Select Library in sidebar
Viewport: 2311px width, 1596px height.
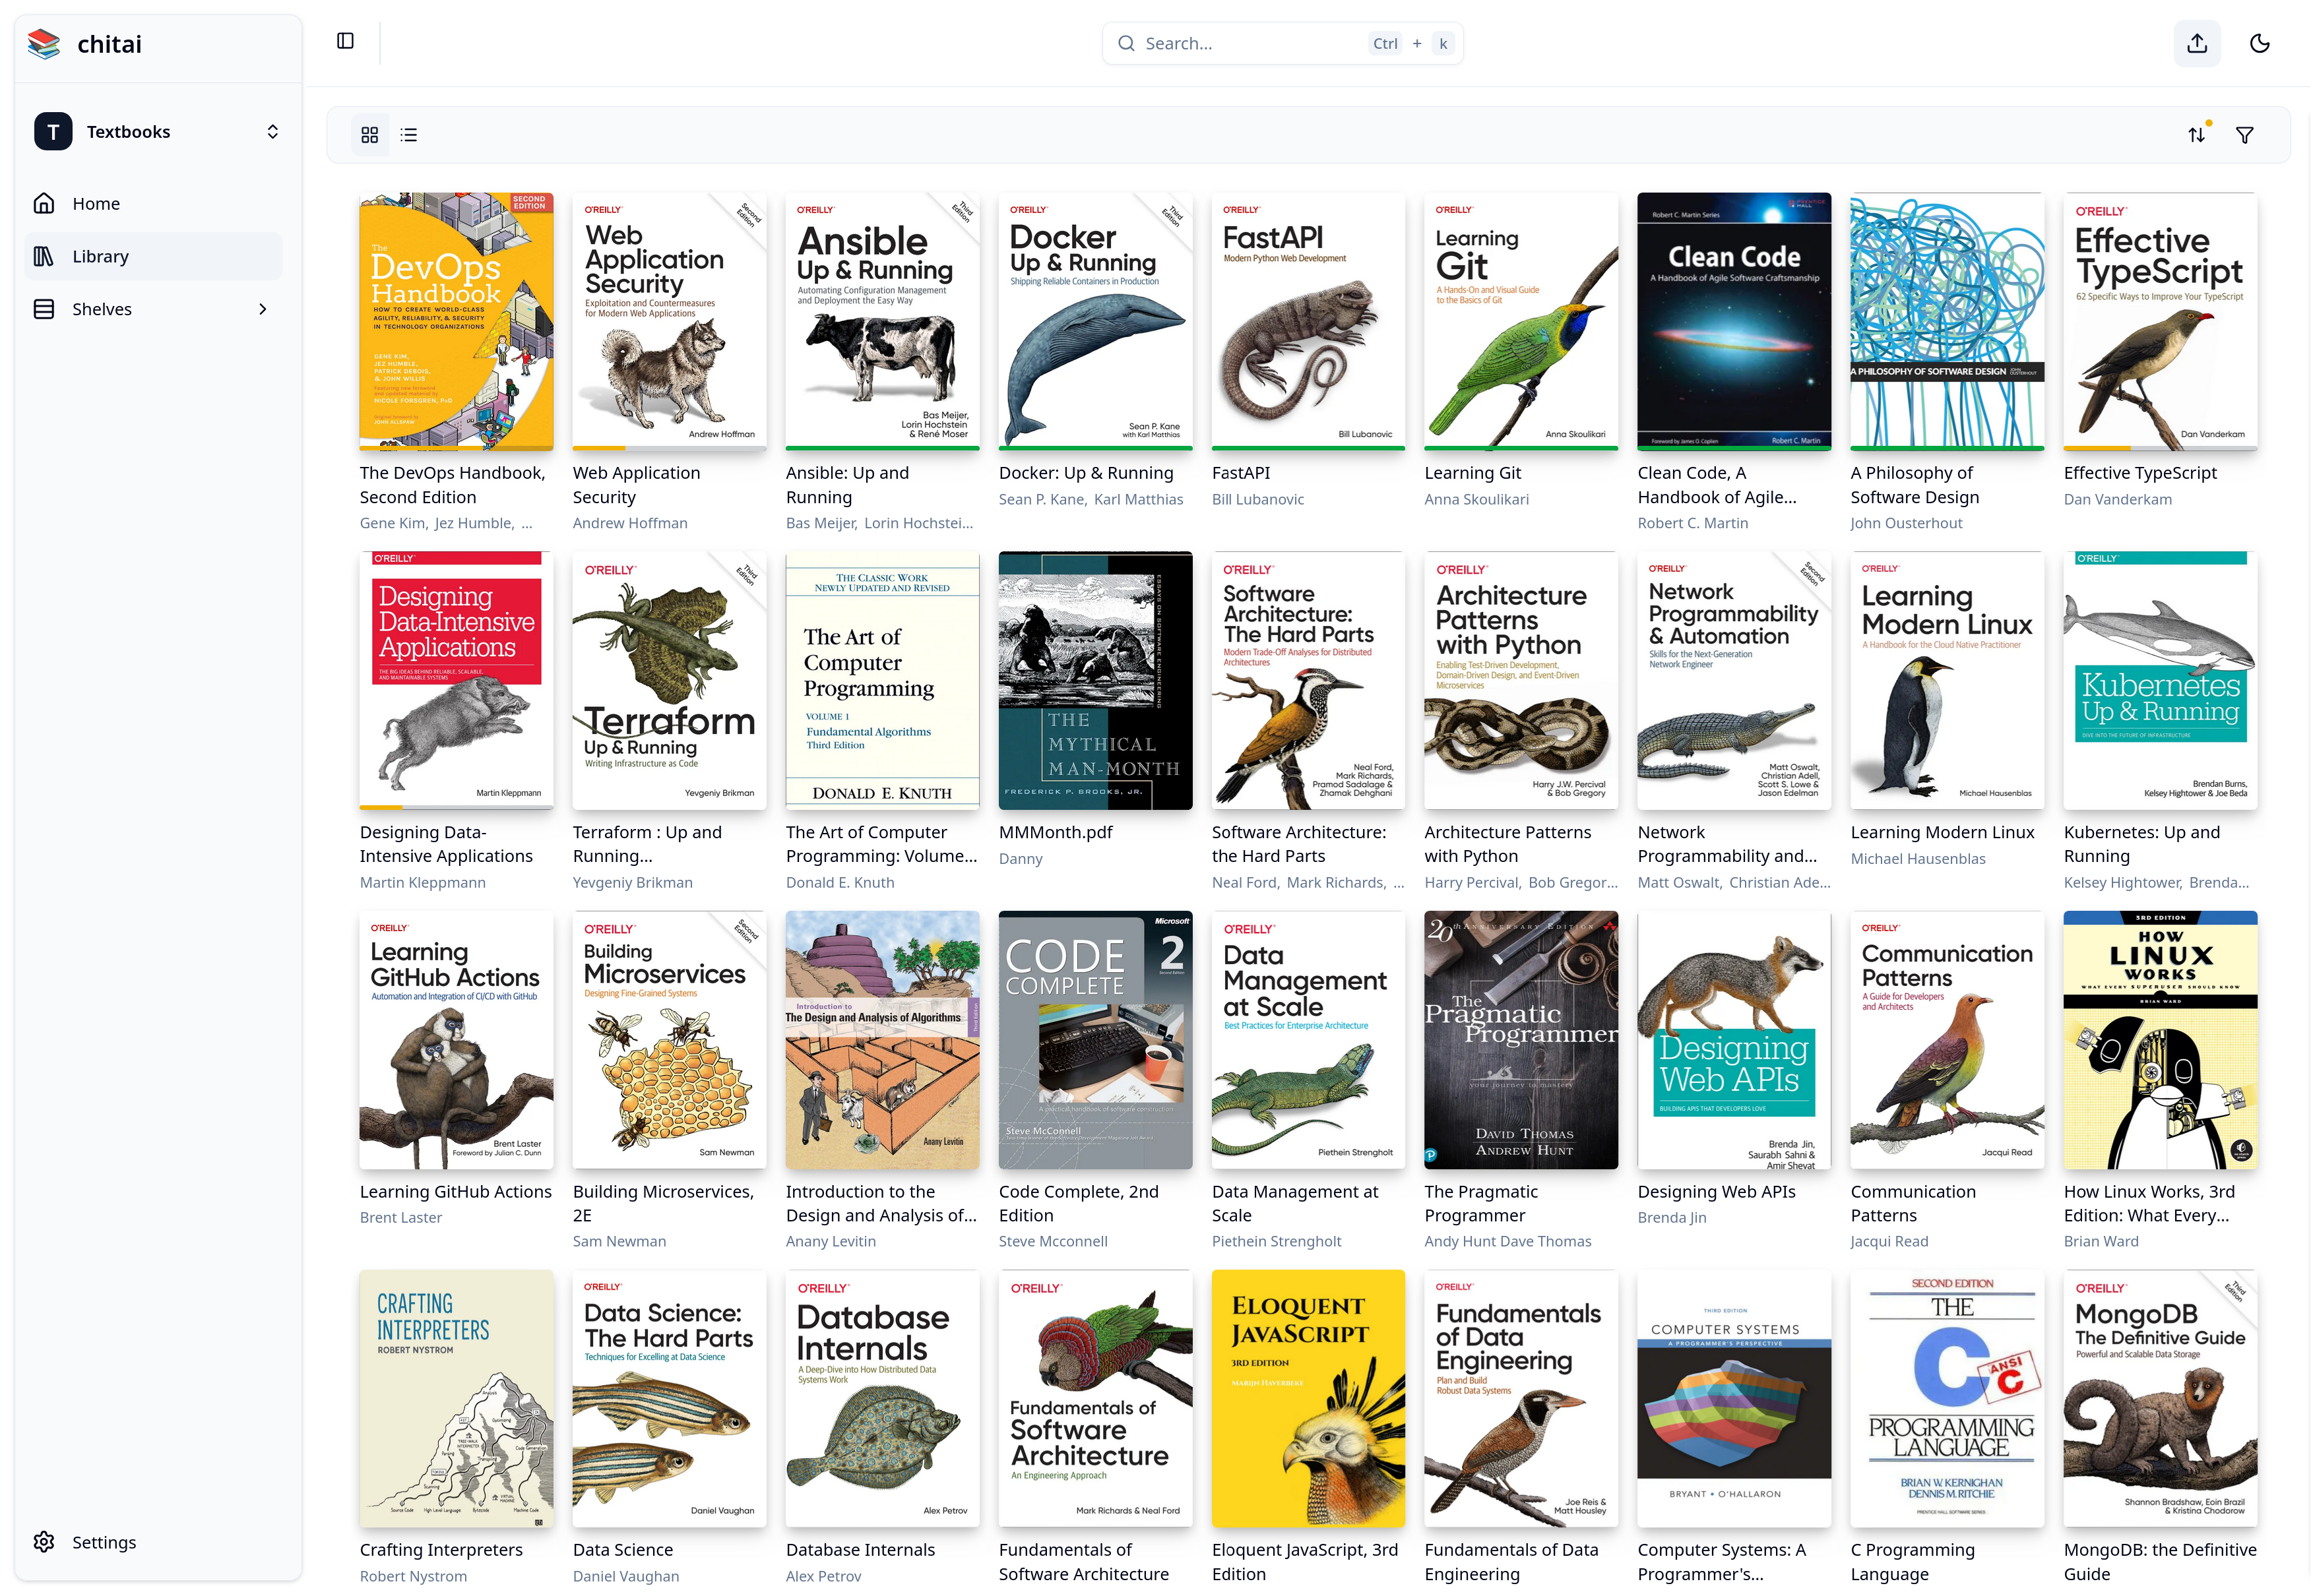pyautogui.click(x=100, y=257)
